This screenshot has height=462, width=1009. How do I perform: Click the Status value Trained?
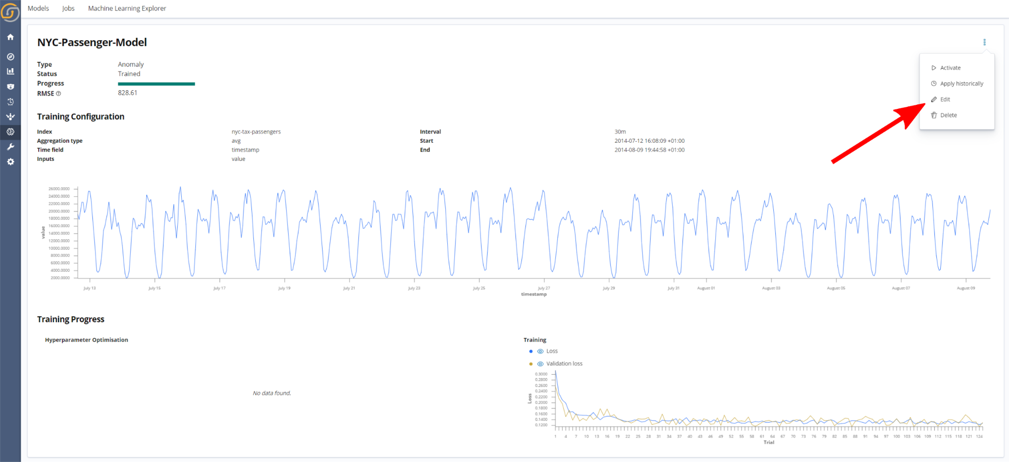click(x=129, y=74)
